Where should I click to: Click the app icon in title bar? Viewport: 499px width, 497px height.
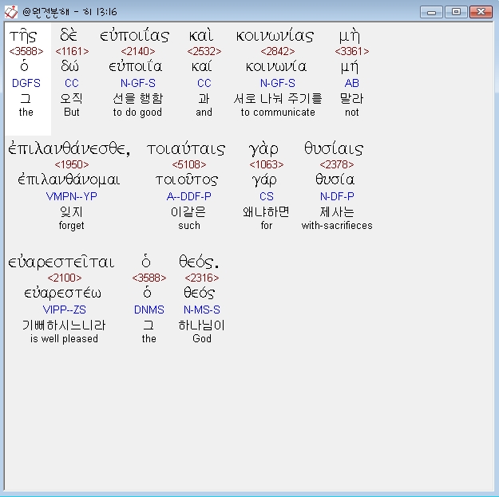pyautogui.click(x=11, y=12)
